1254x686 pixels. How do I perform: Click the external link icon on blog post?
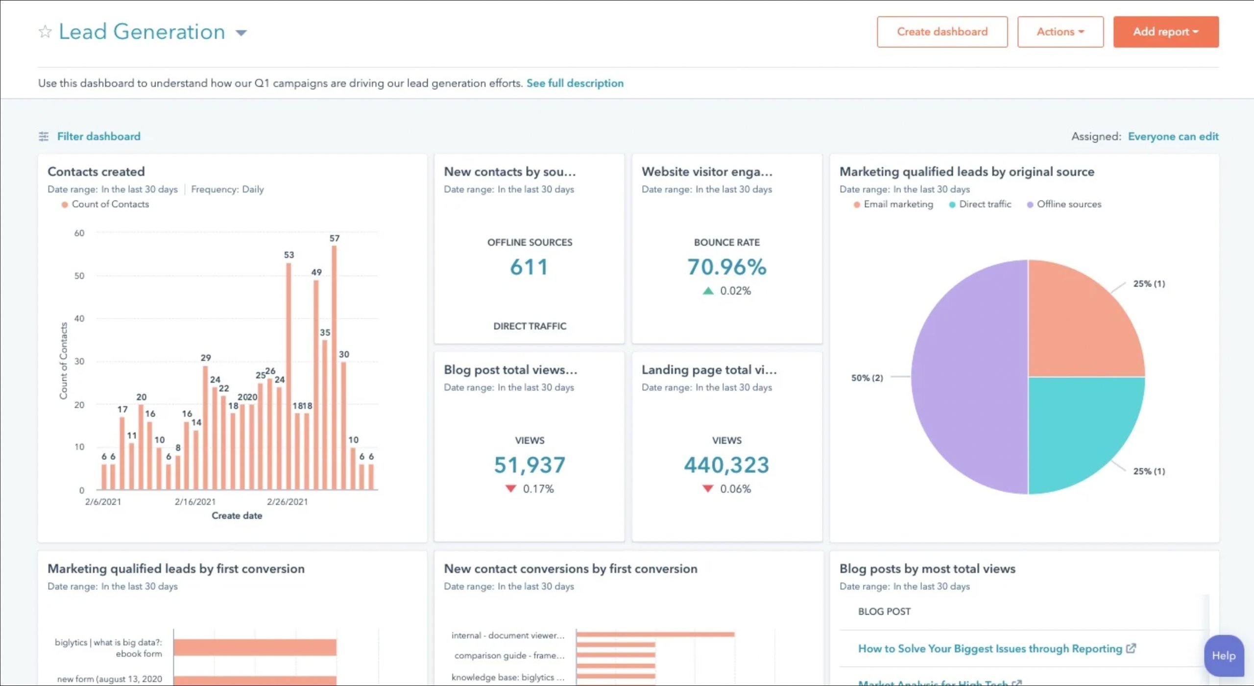(1131, 648)
